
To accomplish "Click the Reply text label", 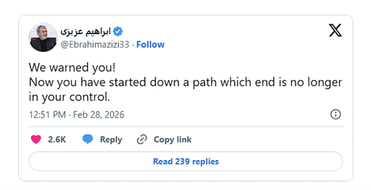I will 111,140.
